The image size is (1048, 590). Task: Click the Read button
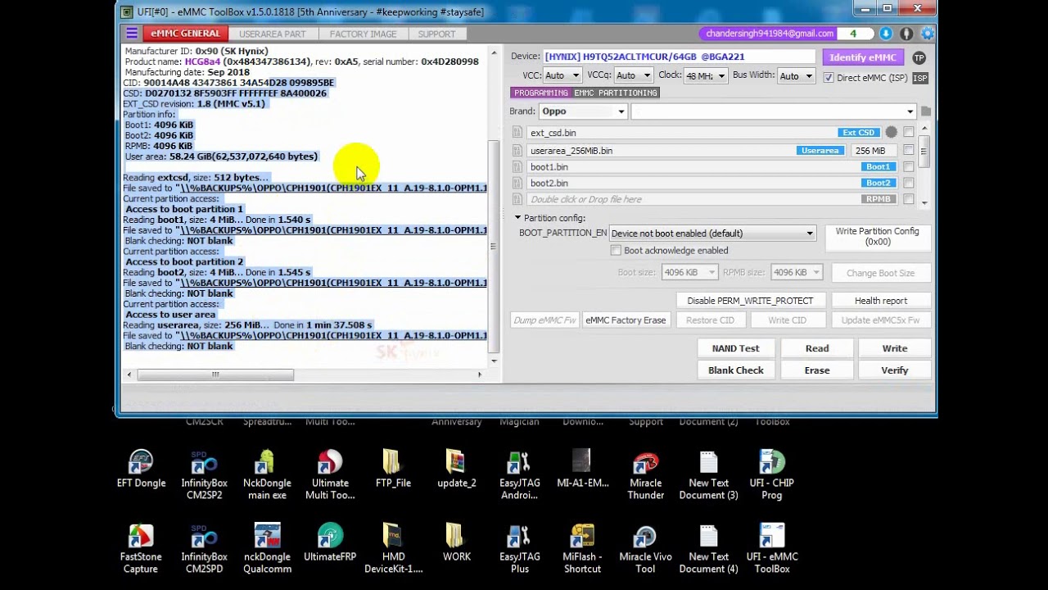pos(817,348)
